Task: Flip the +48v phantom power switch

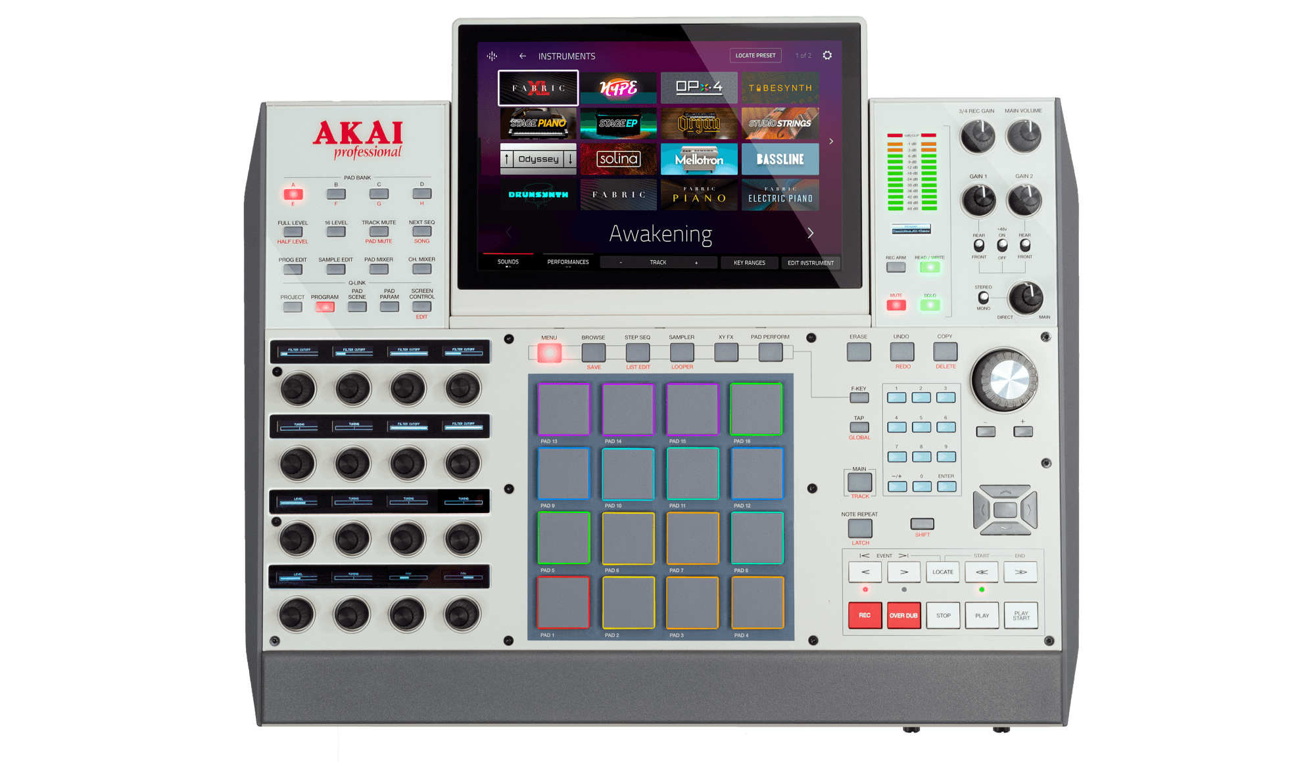Action: click(1002, 245)
